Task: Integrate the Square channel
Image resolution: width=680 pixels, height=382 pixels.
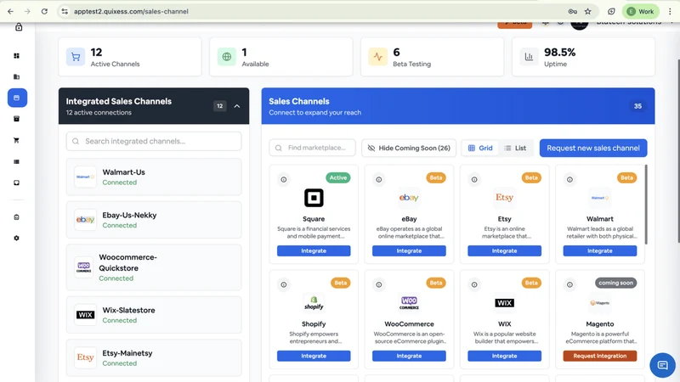Action: coord(314,250)
